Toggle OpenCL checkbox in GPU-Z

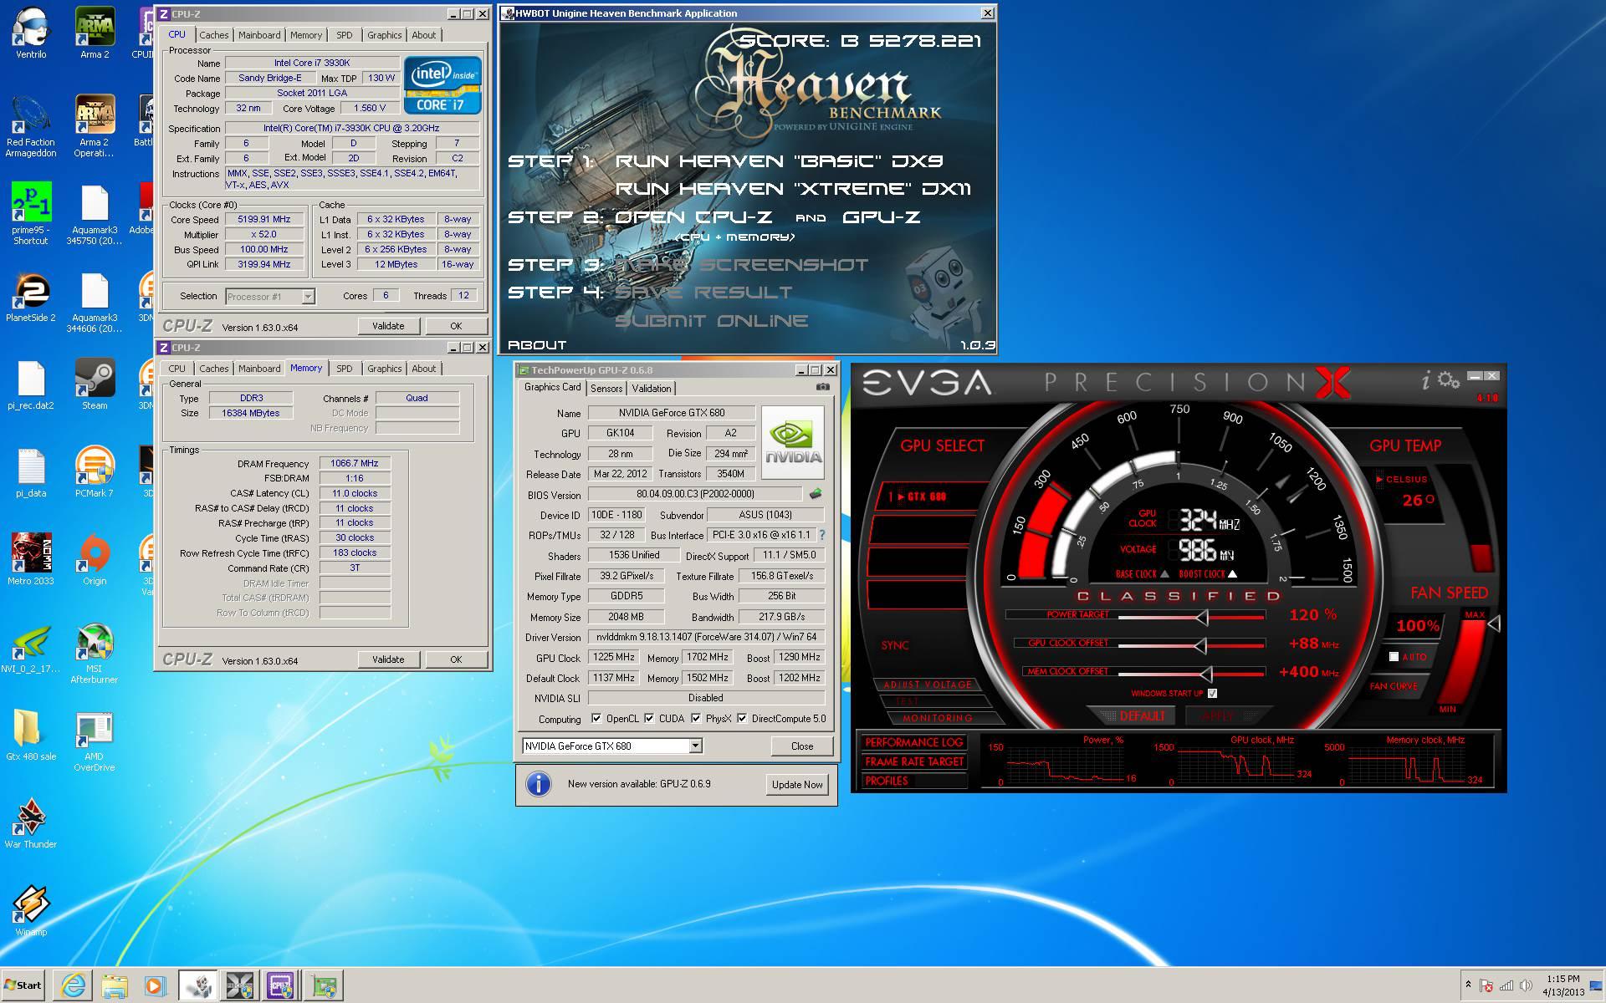click(596, 718)
